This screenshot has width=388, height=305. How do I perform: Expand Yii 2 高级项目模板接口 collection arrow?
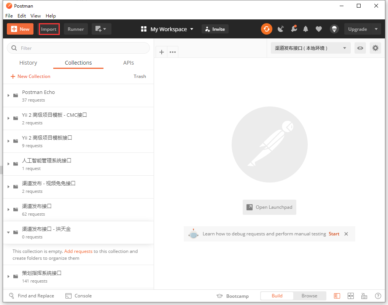click(x=8, y=141)
